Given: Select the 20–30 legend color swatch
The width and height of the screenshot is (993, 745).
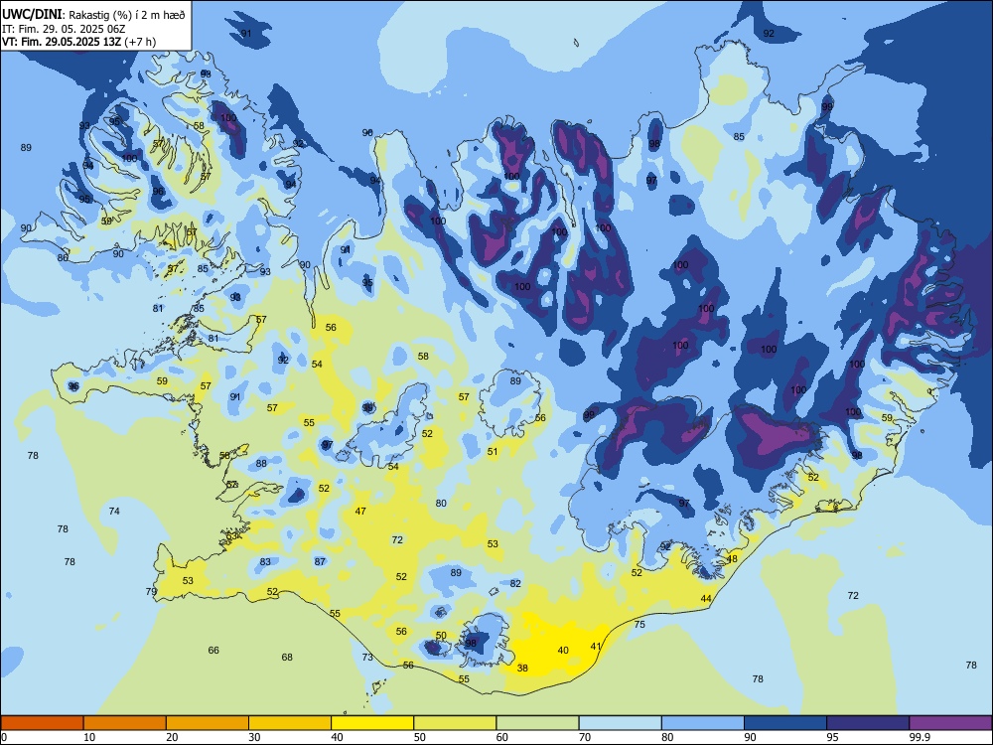Looking at the screenshot, I should click(208, 723).
